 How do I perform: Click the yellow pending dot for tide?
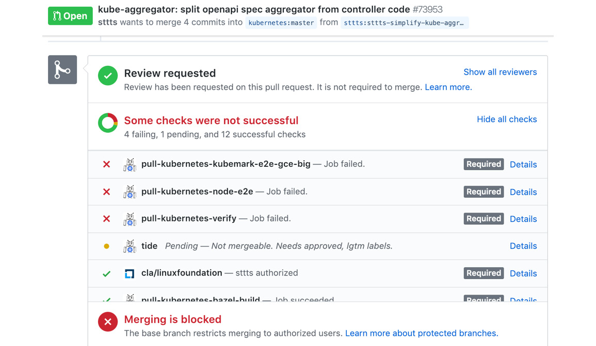106,246
